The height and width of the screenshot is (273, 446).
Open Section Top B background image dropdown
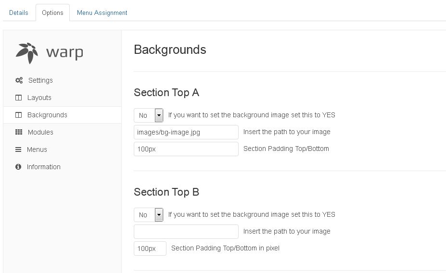pos(148,215)
